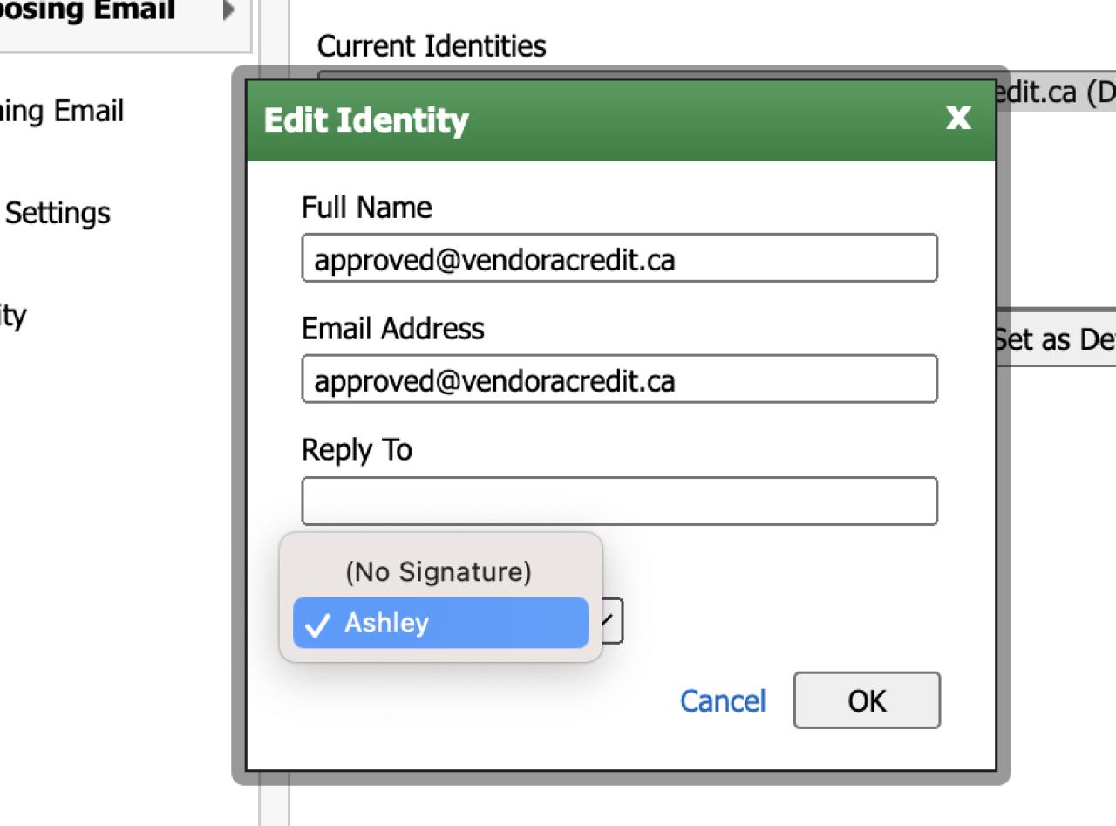This screenshot has width=1116, height=826.
Task: Click the Full Name input field
Action: point(619,258)
